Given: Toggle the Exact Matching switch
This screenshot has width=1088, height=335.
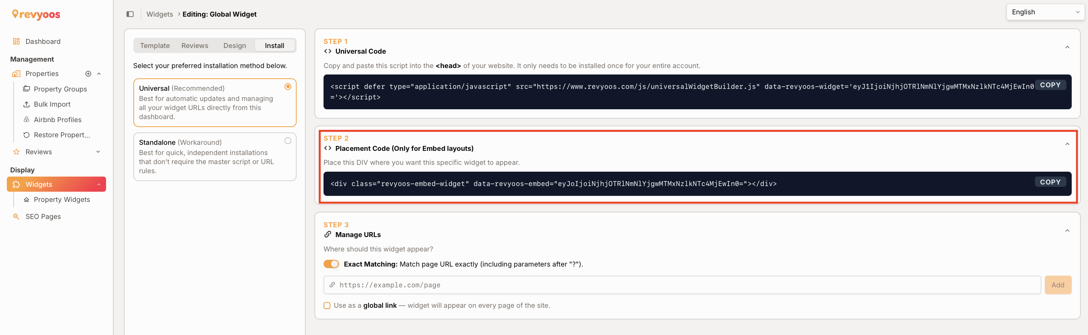Looking at the screenshot, I should tap(331, 264).
